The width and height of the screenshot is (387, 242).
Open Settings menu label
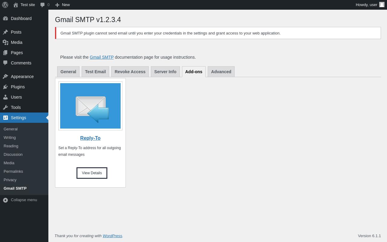coord(18,118)
